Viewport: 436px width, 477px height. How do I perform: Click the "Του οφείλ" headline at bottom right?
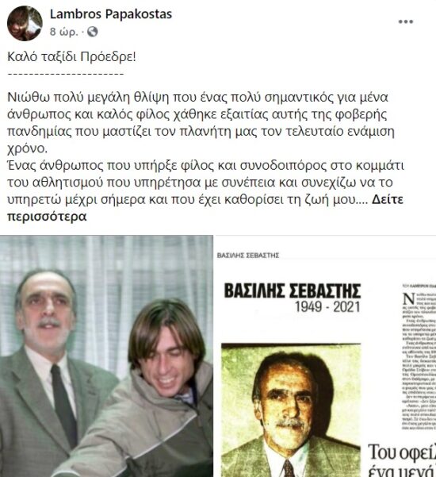click(402, 453)
